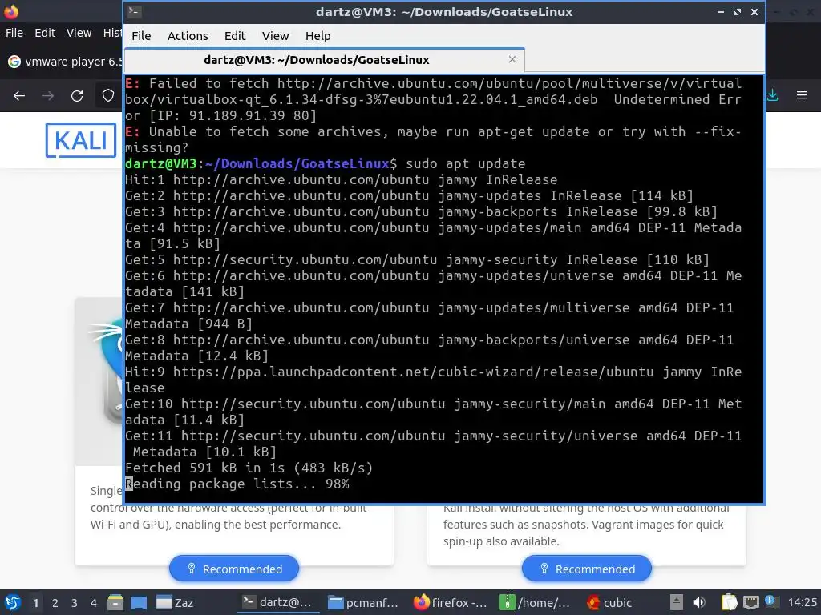The width and height of the screenshot is (821, 615).
Task: Click the KALI logo on the web page
Action: 81,140
